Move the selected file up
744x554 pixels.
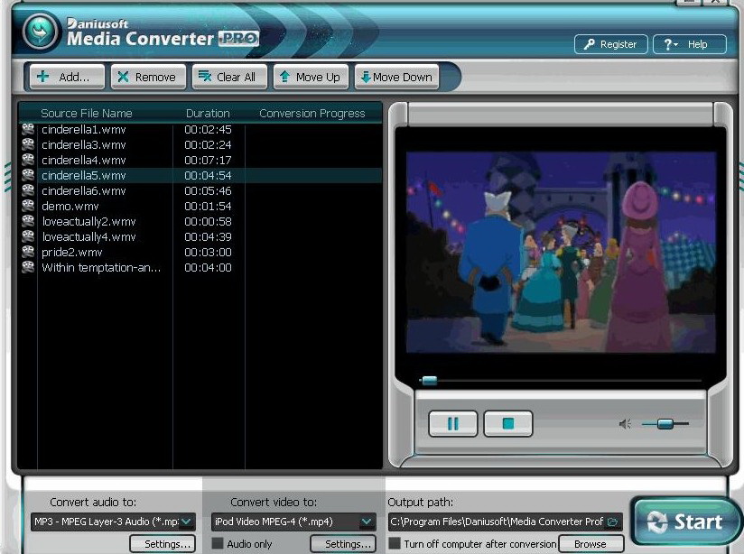pyautogui.click(x=311, y=77)
